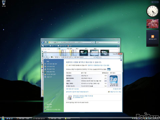Screen dimensions: 160x120
Task: Click the back arrow in the rear Explorer window
Action: [x=43, y=42]
